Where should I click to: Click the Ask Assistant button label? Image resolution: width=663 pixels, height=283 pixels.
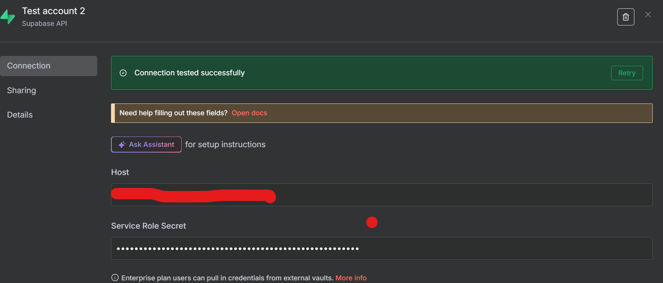click(x=151, y=145)
